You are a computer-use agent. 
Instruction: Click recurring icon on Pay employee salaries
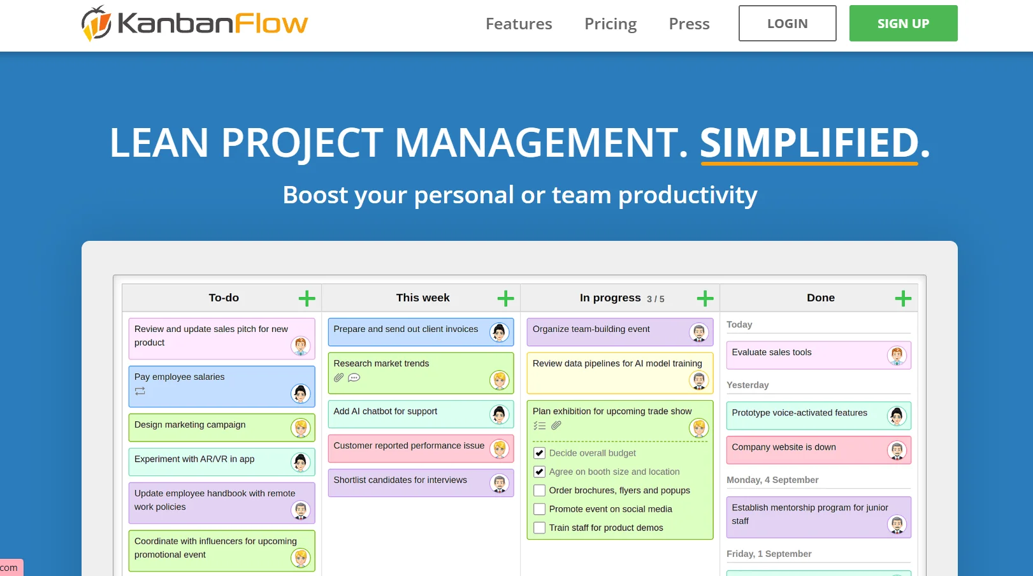[140, 391]
